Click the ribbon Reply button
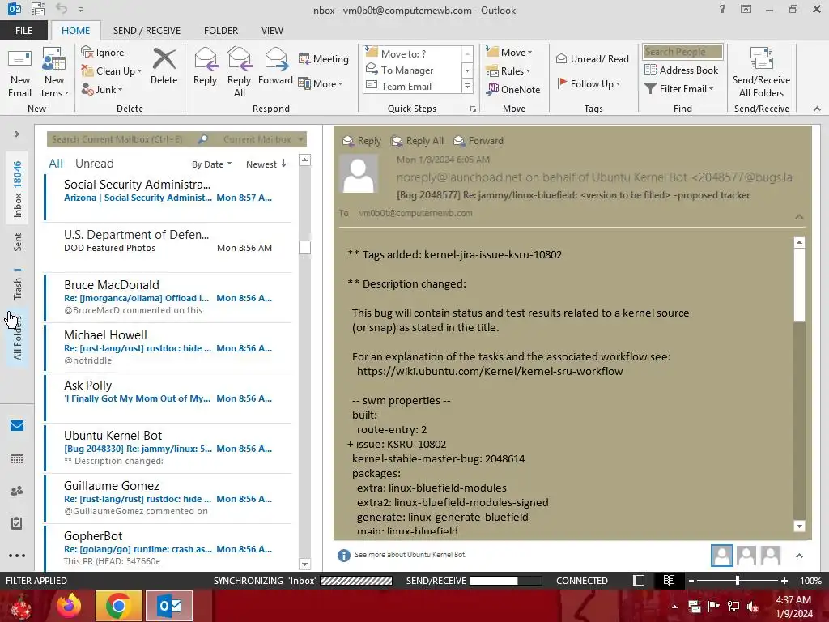 point(205,67)
